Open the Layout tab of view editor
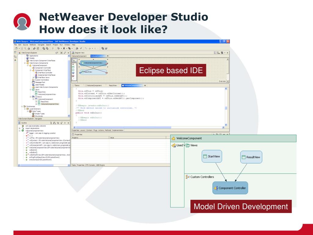Image resolution: width=313 pixels, height=235 pixels. [x=83, y=130]
